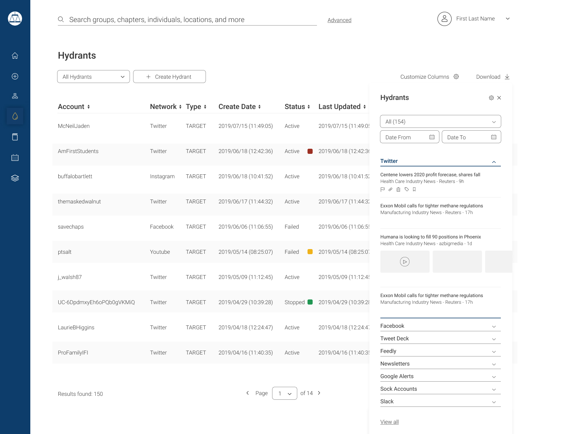Click the home icon in sidebar
This screenshot has width=567, height=434.
[x=15, y=56]
